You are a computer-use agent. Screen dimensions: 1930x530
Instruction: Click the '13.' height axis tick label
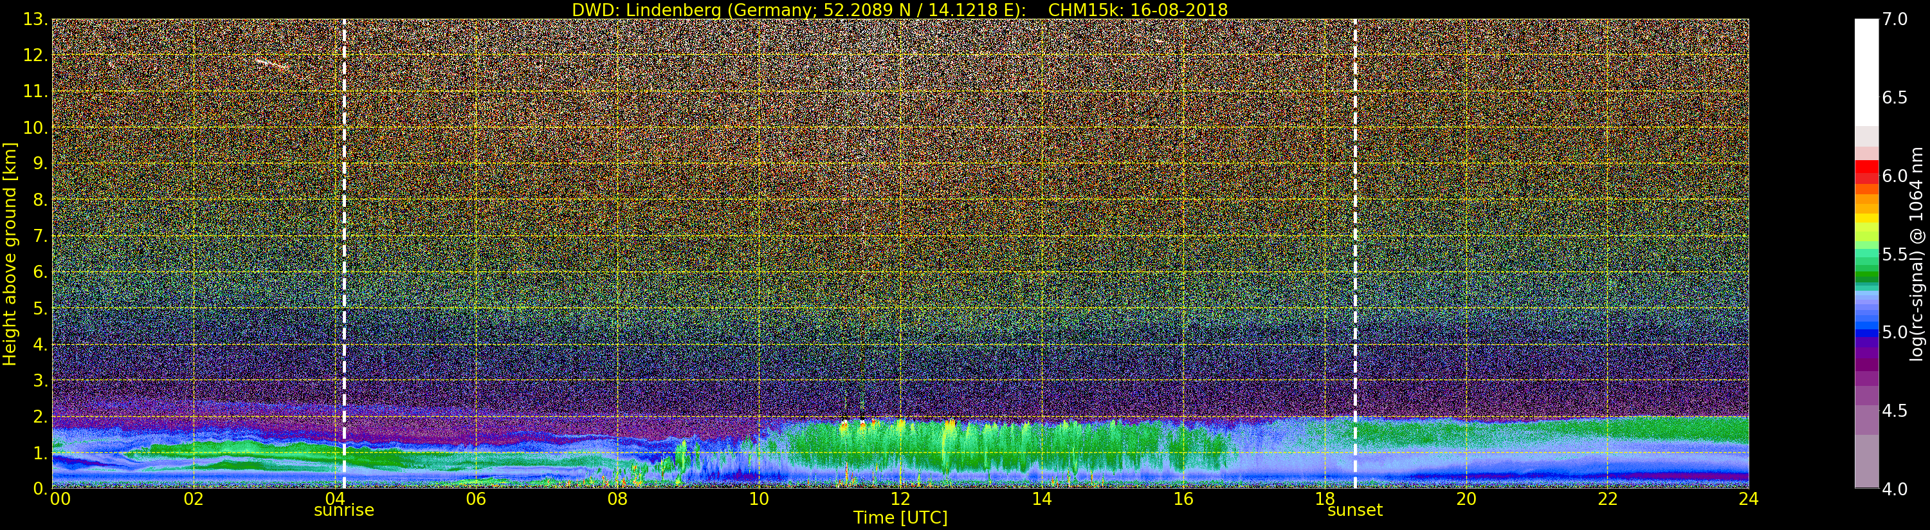(x=35, y=19)
